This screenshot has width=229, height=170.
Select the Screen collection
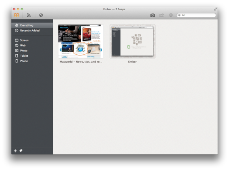click(32, 40)
